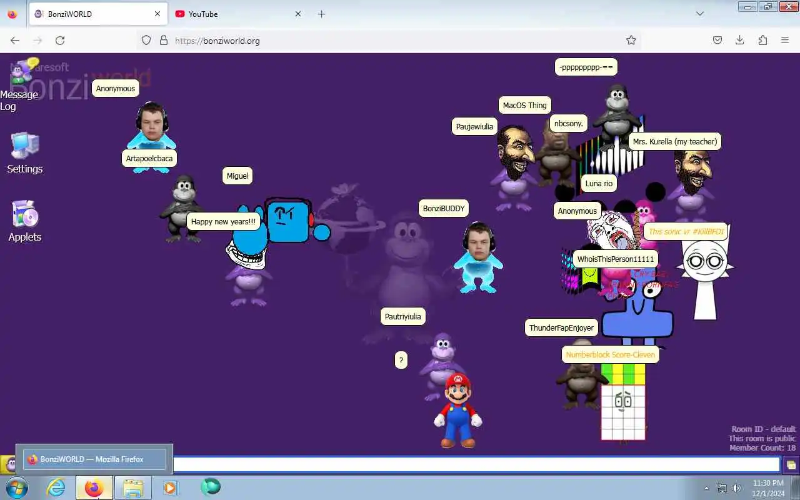800x500 pixels.
Task: Click the Firefox account shield icon in toolbar
Action: pos(146,40)
